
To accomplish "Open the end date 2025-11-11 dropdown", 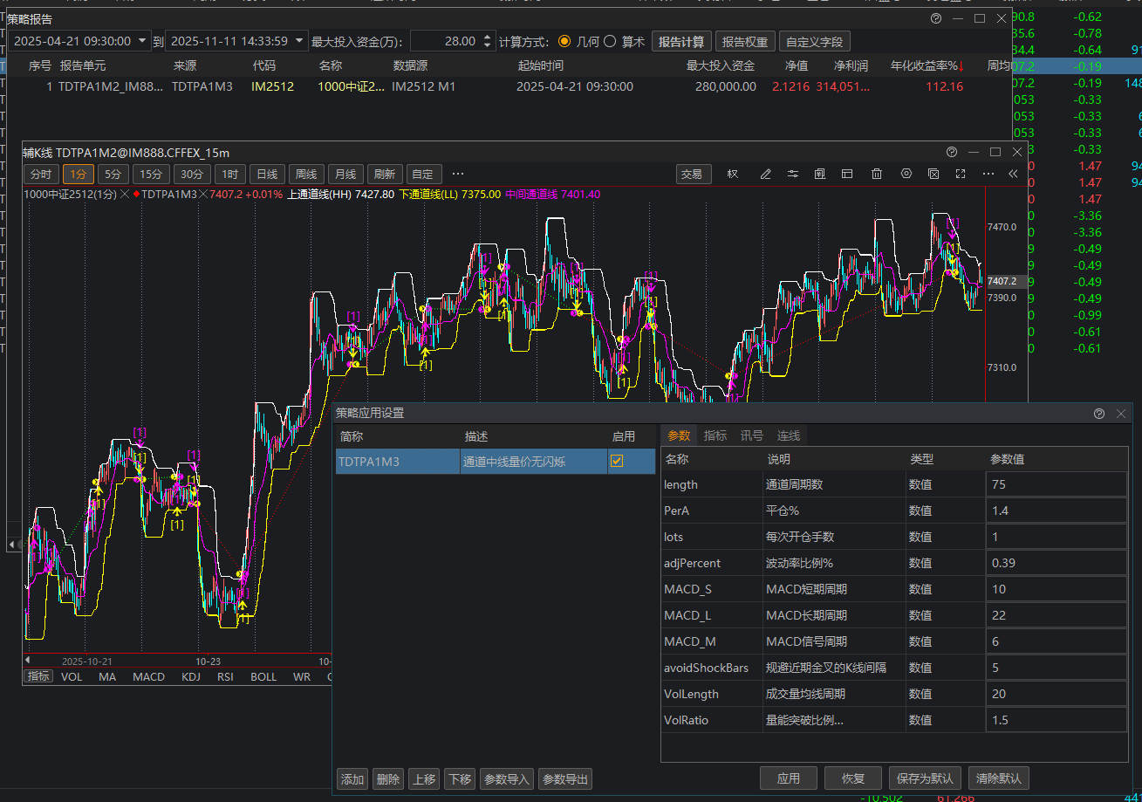I will [300, 41].
